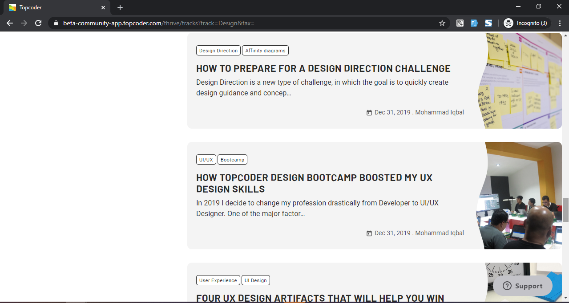Open the QR code extension icon
The height and width of the screenshot is (303, 569).
point(460,23)
